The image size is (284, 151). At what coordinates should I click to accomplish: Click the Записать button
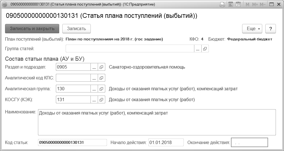tap(77, 28)
